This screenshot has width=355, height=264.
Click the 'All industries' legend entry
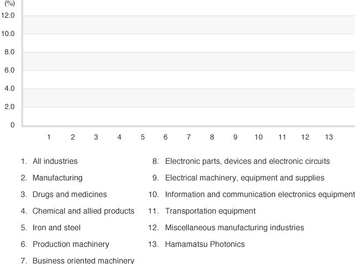[x=55, y=162]
